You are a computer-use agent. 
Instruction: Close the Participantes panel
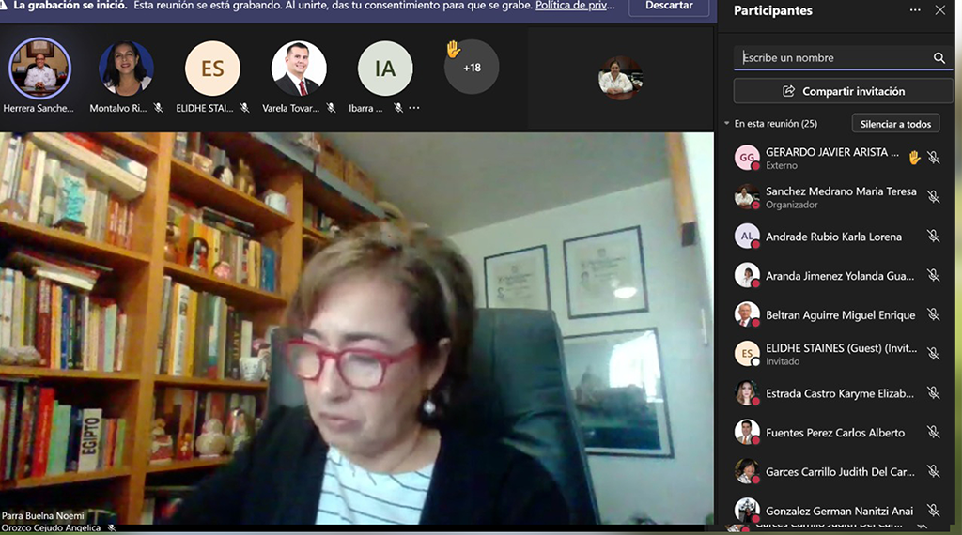pos(939,10)
